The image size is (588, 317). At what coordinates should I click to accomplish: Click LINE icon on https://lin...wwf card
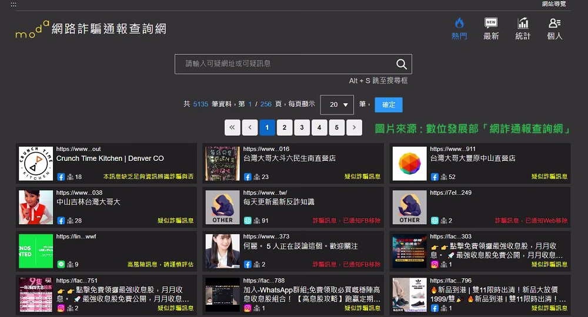tap(61, 264)
